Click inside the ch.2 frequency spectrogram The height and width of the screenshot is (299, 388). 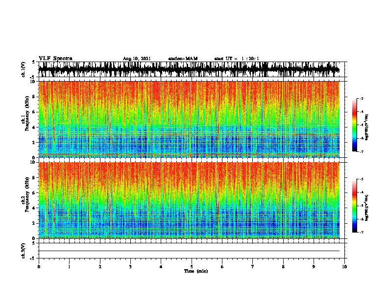[189, 200]
